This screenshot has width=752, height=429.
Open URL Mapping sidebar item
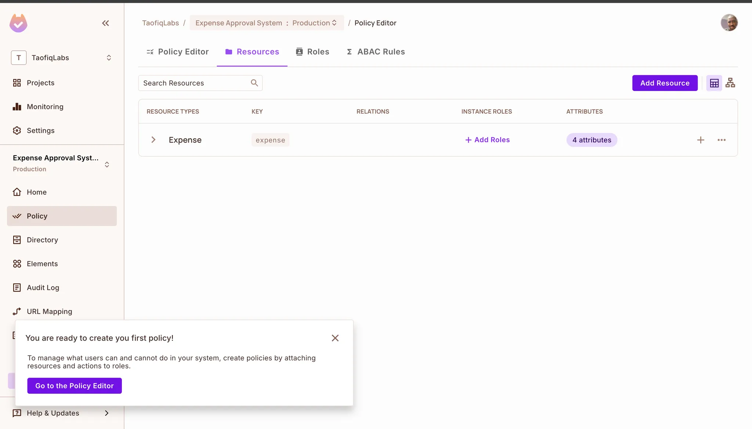click(x=49, y=312)
